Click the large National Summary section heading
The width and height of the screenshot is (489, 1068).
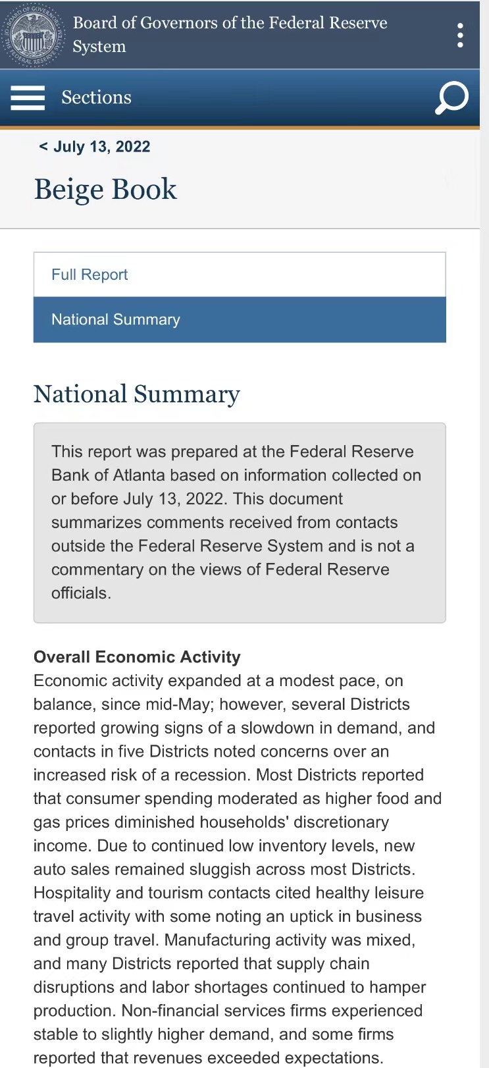[137, 394]
